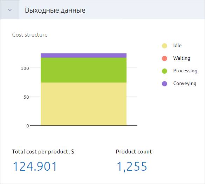Toggle Processing series via green legend dot
This screenshot has width=205, height=184.
pyautogui.click(x=164, y=71)
